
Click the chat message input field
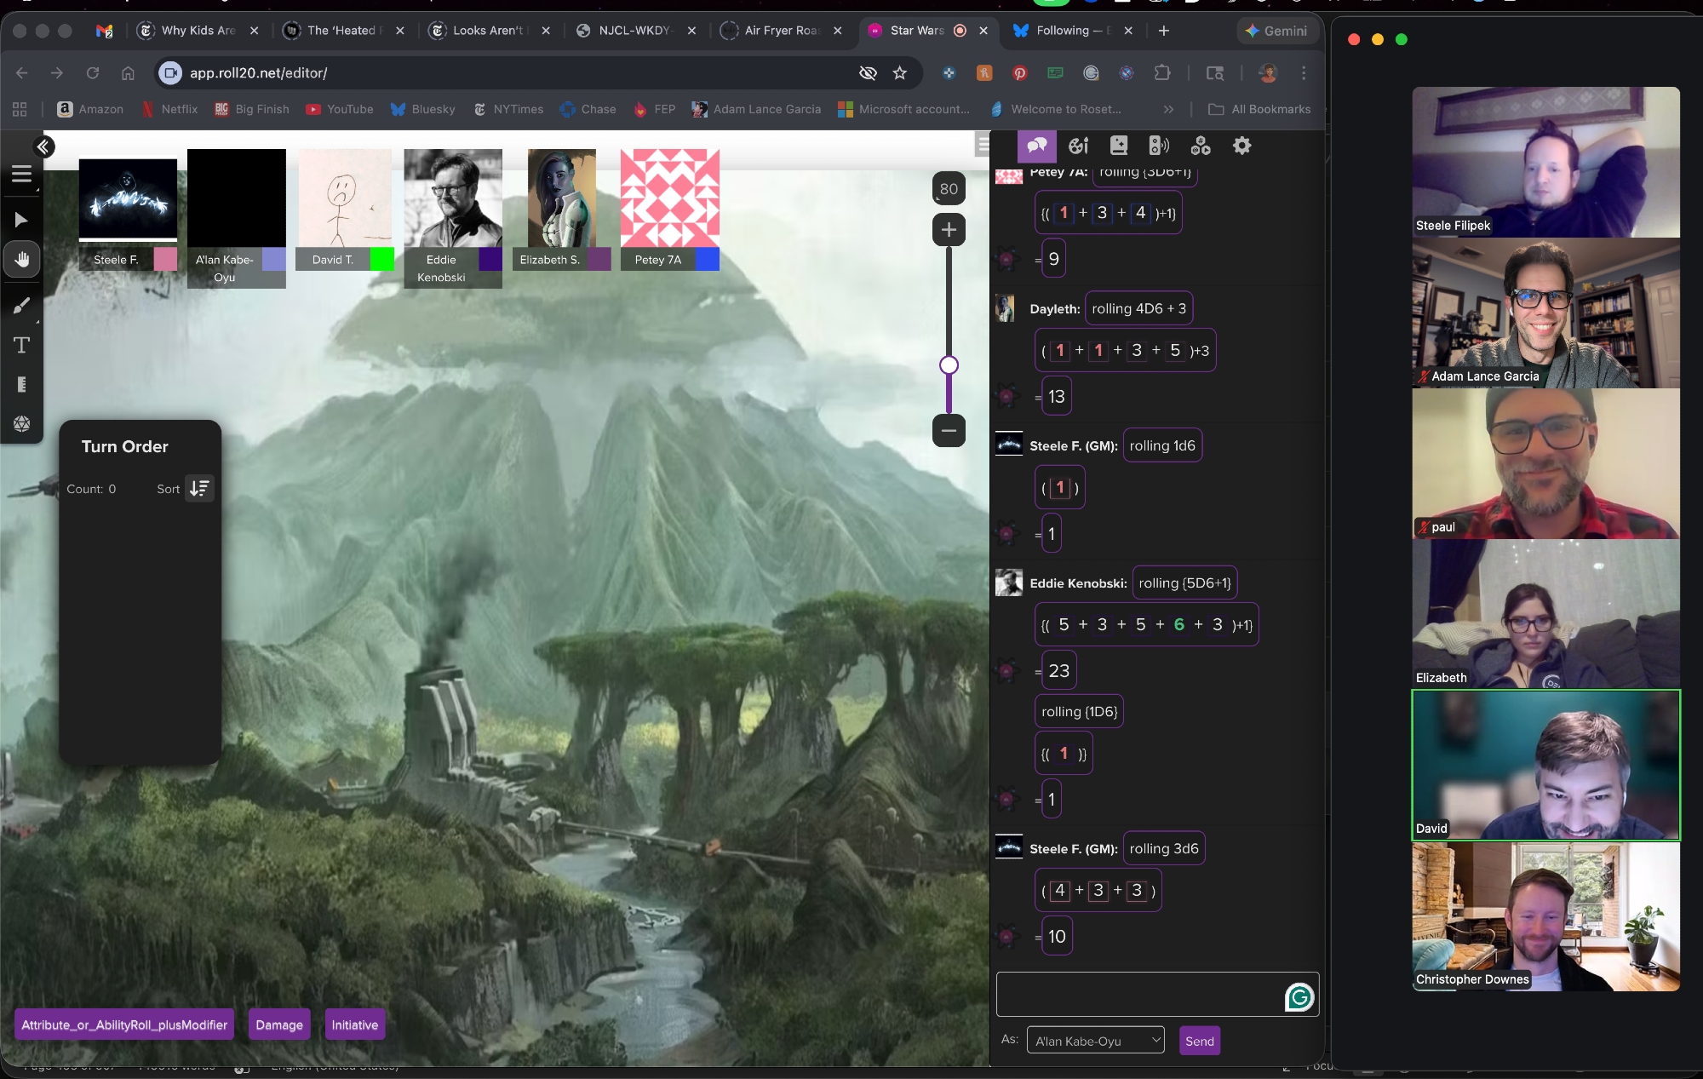tap(1139, 994)
